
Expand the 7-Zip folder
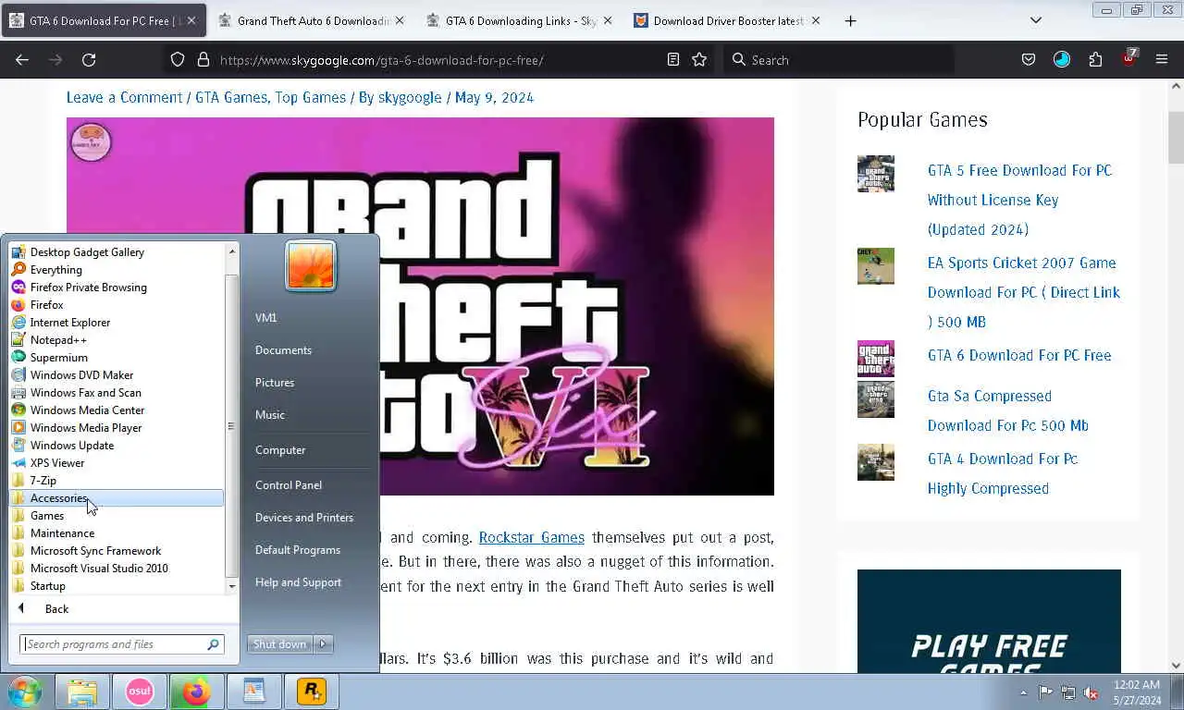coord(117,481)
